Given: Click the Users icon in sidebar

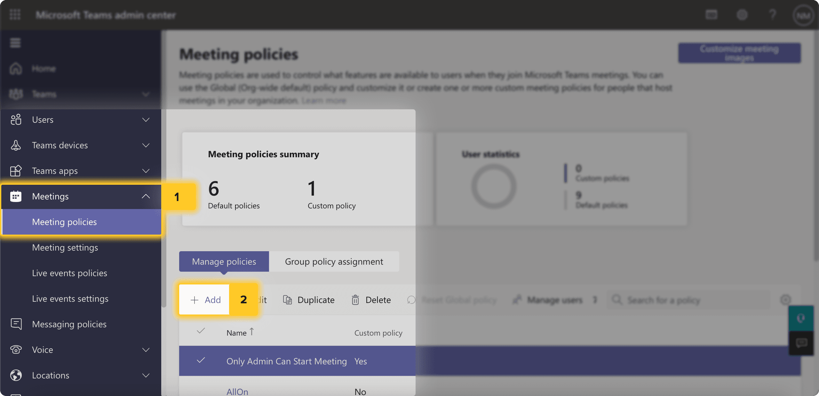Looking at the screenshot, I should (x=16, y=119).
